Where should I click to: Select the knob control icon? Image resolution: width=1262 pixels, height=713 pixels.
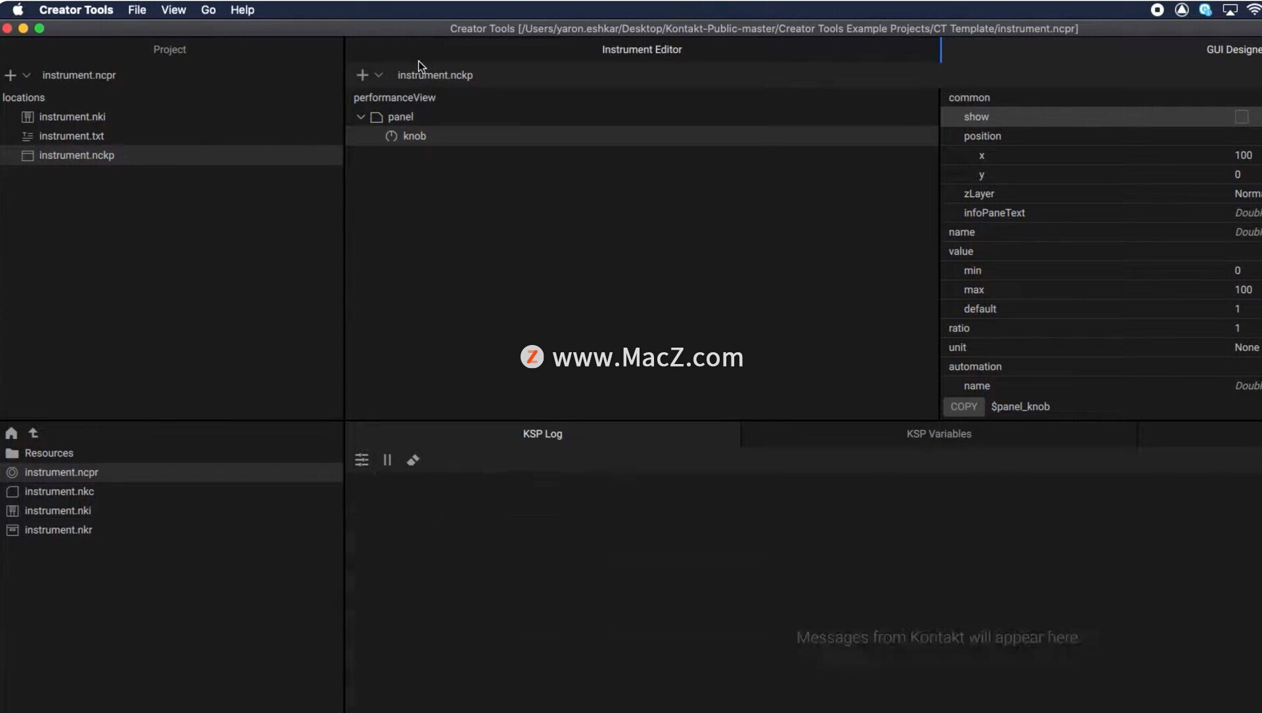pyautogui.click(x=391, y=136)
